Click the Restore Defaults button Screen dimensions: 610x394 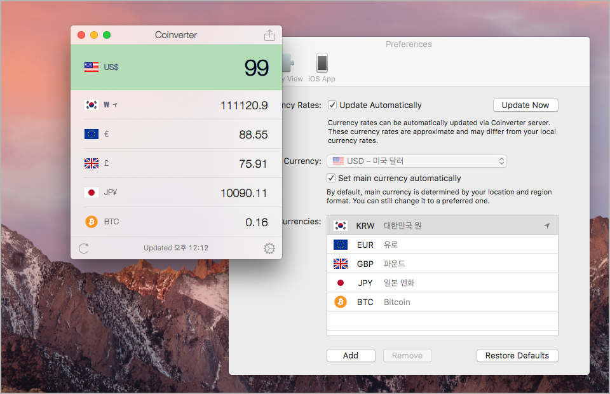[517, 355]
